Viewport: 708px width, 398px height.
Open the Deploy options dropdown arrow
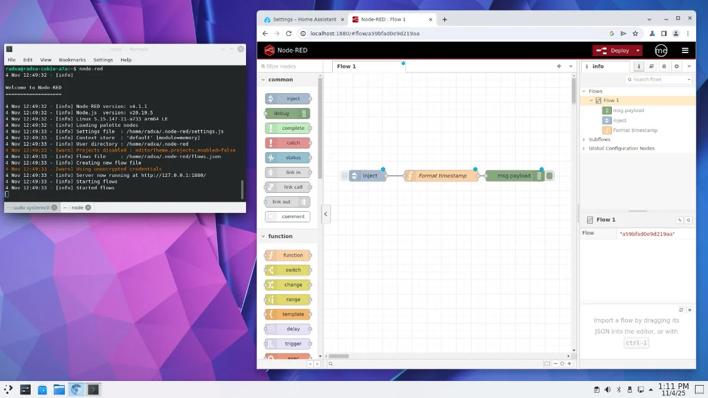(638, 51)
